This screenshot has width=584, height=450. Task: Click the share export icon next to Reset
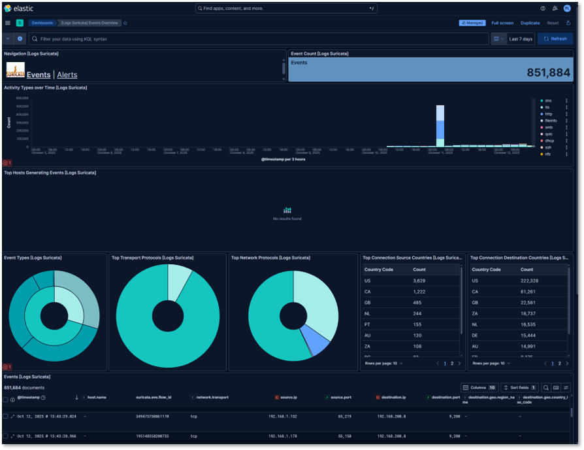click(568, 23)
